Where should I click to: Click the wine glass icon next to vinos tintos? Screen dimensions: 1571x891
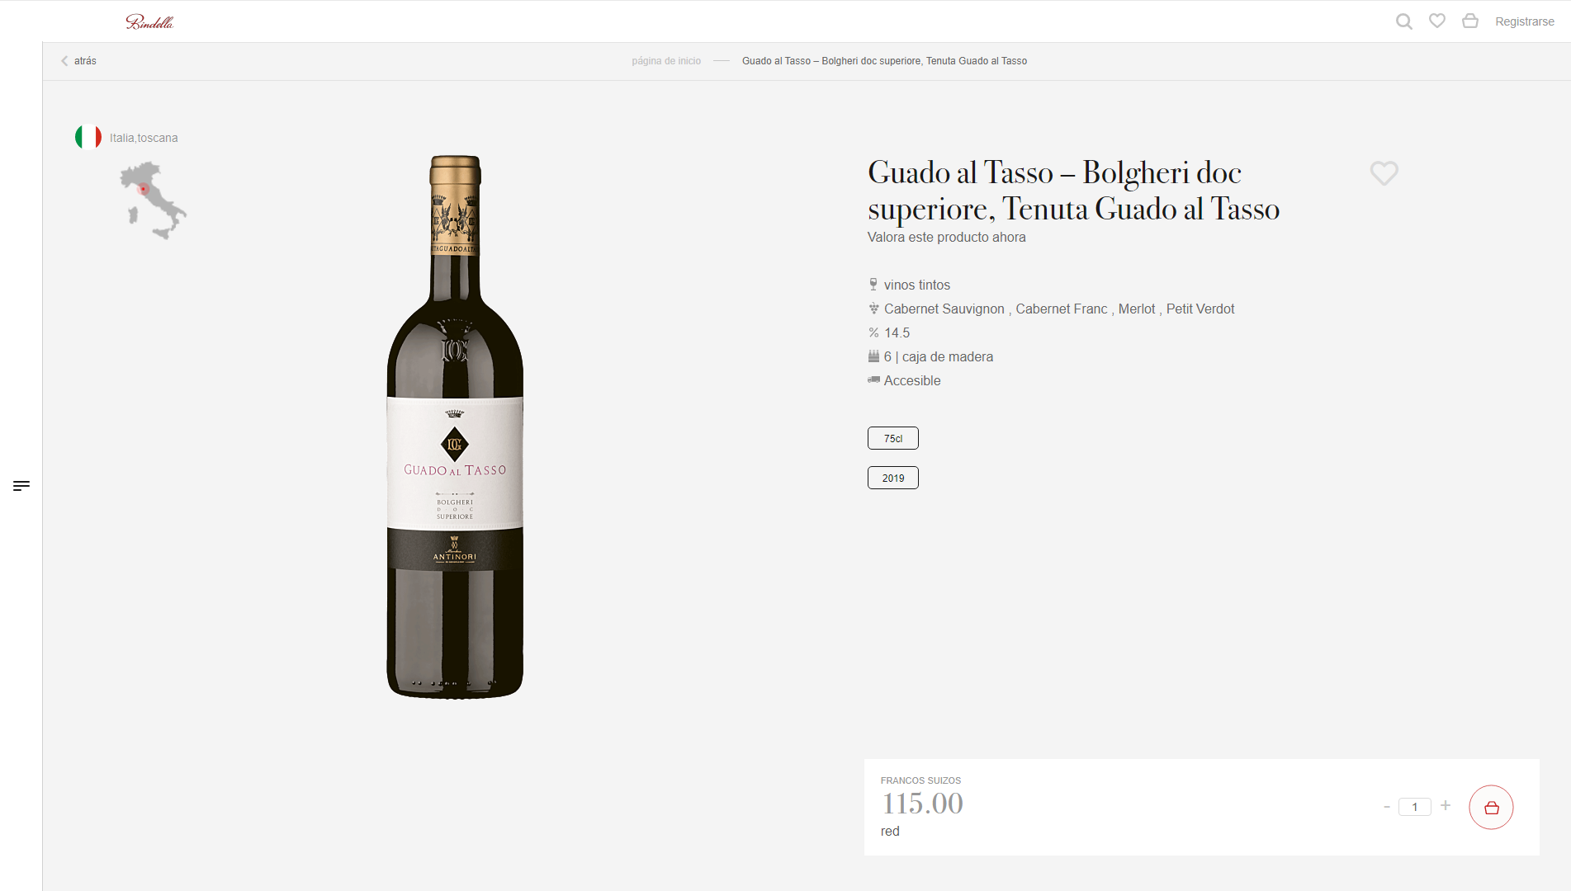click(x=873, y=284)
